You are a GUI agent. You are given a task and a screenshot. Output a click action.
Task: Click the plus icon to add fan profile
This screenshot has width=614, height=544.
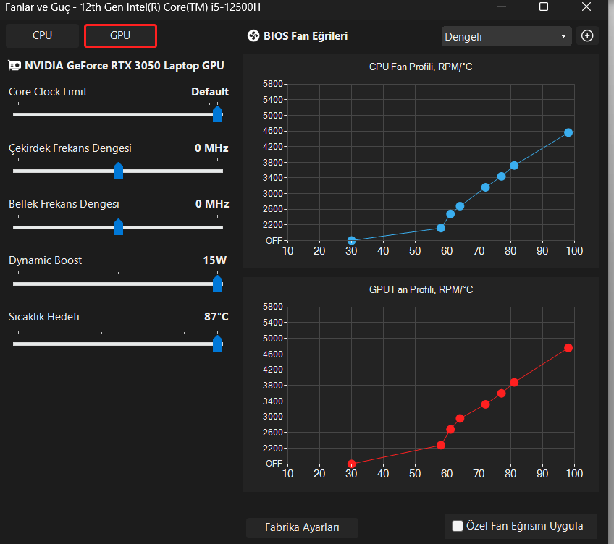[x=587, y=36]
